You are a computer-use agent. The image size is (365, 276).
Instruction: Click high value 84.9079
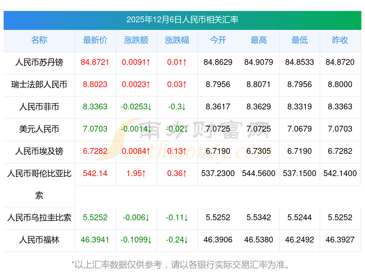tap(259, 62)
